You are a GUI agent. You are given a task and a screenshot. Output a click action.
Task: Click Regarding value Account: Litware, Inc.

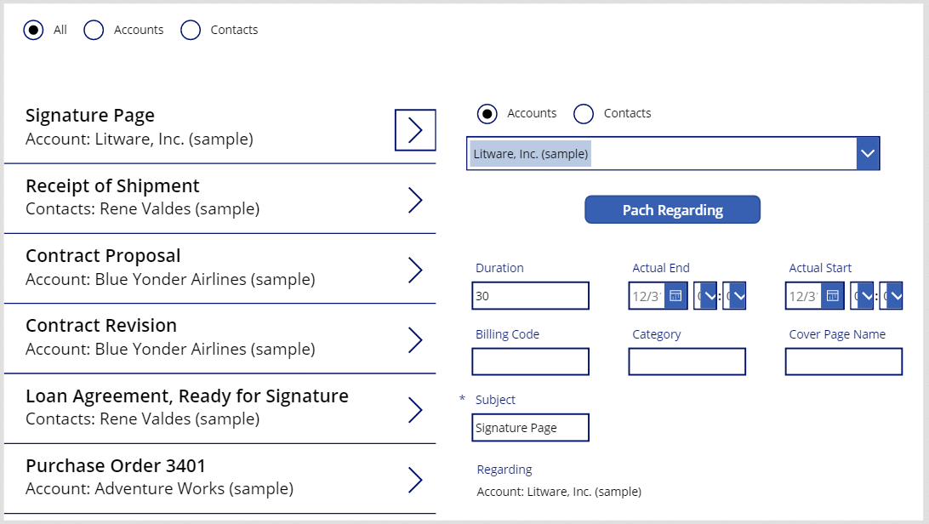(559, 492)
